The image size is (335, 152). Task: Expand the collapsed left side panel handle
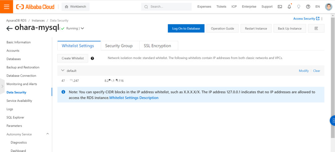point(2,86)
